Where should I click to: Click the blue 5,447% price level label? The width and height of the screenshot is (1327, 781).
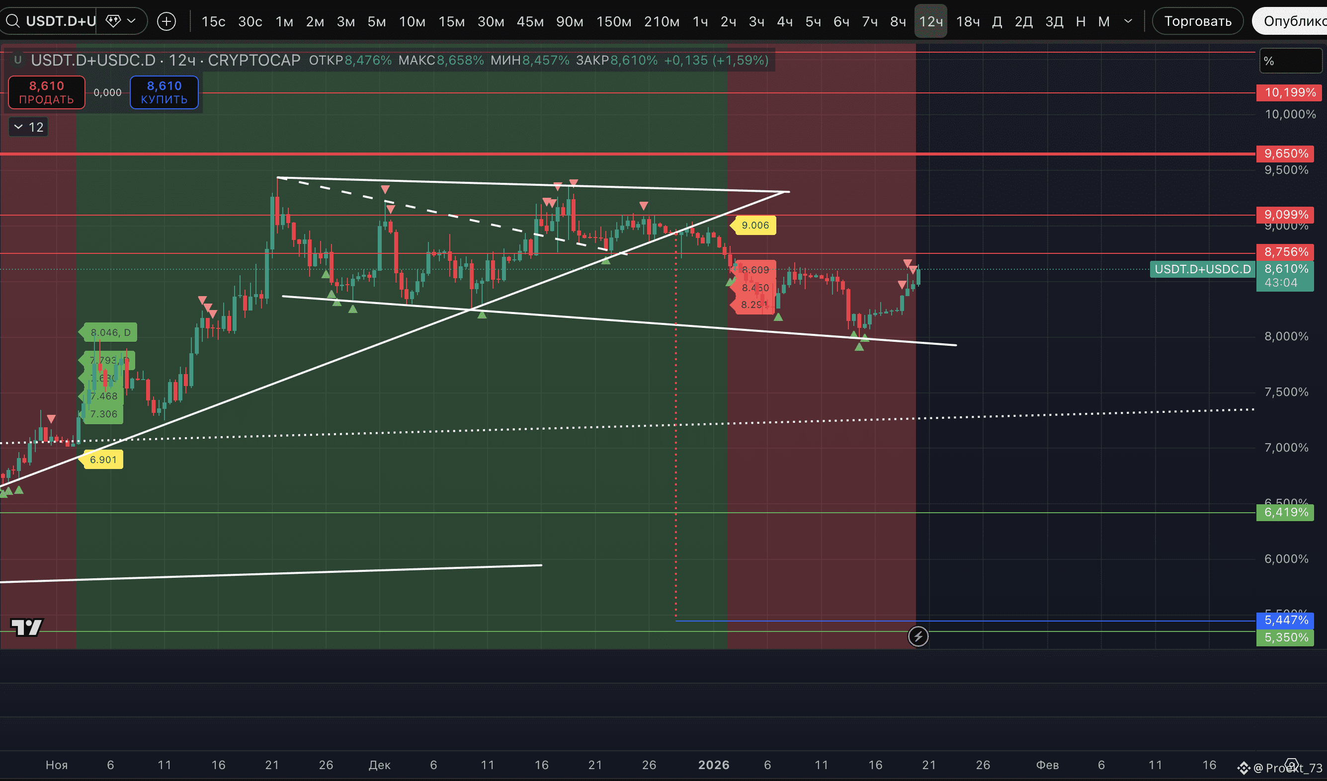point(1285,620)
